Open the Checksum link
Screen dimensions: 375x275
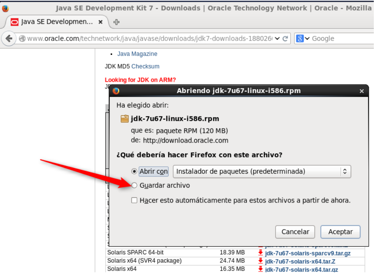(x=145, y=66)
